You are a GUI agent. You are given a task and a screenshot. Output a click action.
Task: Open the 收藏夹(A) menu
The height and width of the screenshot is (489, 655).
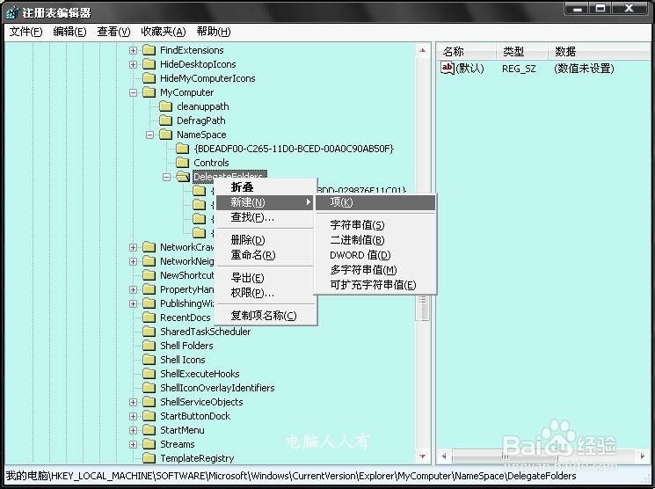click(164, 32)
